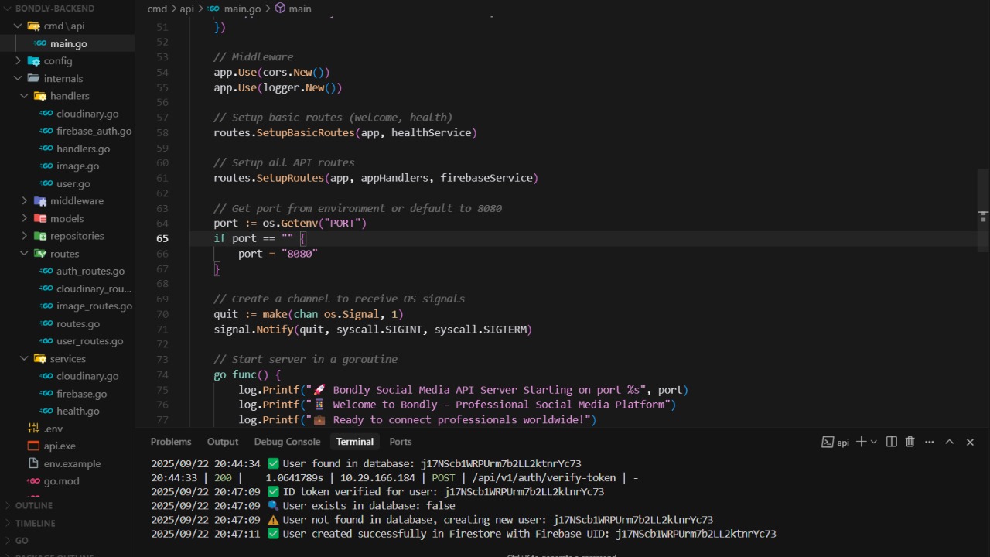990x557 pixels.
Task: Open the go.mod file
Action: pyautogui.click(x=61, y=481)
